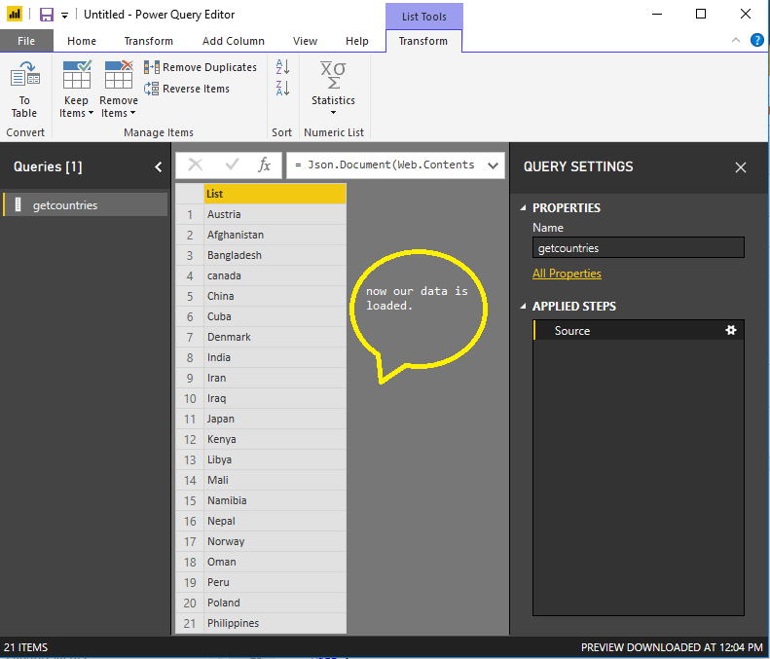Cancel formula edit with X icon
Image resolution: width=770 pixels, height=659 pixels.
(x=196, y=165)
